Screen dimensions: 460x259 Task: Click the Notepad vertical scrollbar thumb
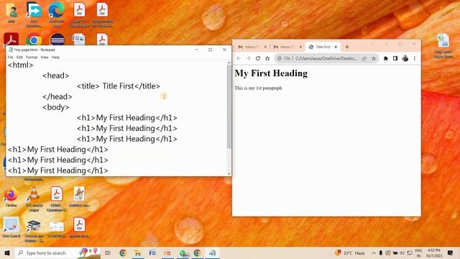point(229,106)
